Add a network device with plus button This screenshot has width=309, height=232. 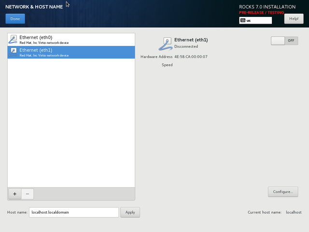[x=14, y=194]
